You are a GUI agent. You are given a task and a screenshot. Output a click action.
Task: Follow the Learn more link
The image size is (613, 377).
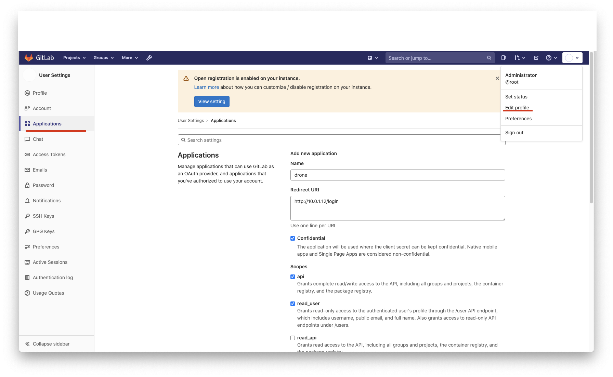coord(206,87)
